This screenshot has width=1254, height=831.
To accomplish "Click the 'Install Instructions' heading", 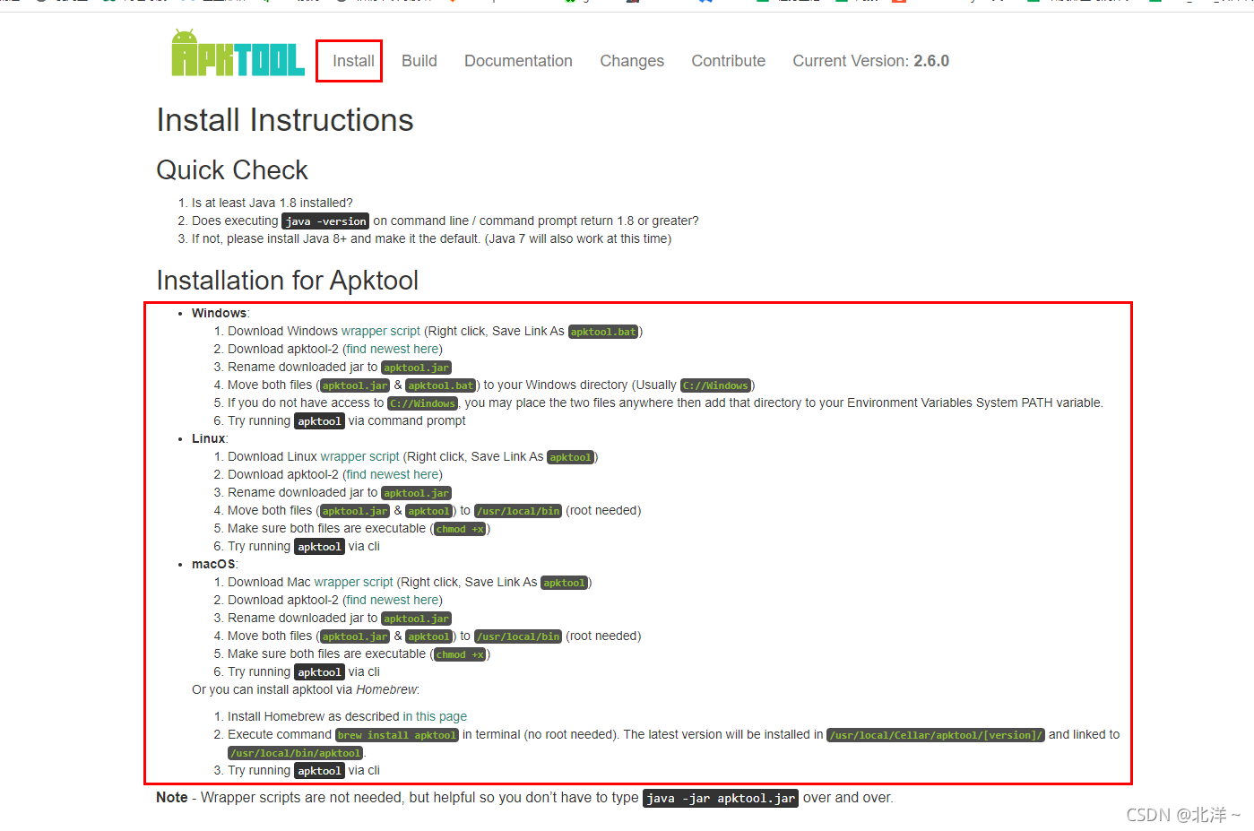I will [x=285, y=120].
